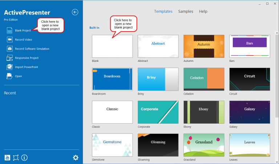
Task: Click the Built-in section heading
Action: 94,28
